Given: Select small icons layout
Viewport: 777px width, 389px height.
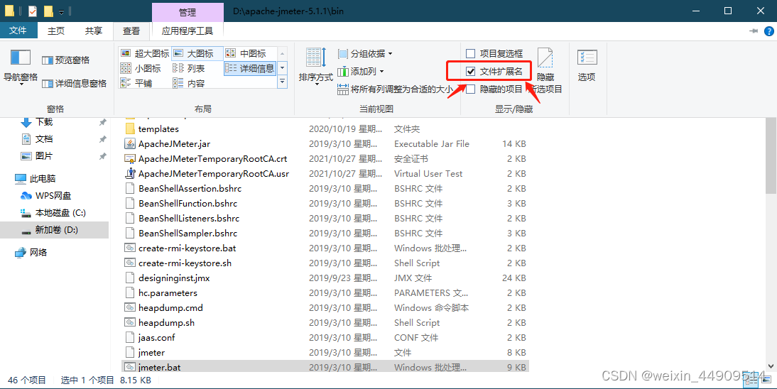Looking at the screenshot, I should (141, 68).
